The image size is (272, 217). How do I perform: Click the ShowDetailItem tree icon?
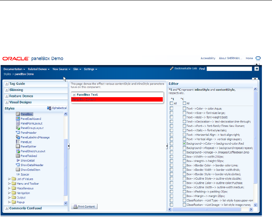click(x=18, y=170)
